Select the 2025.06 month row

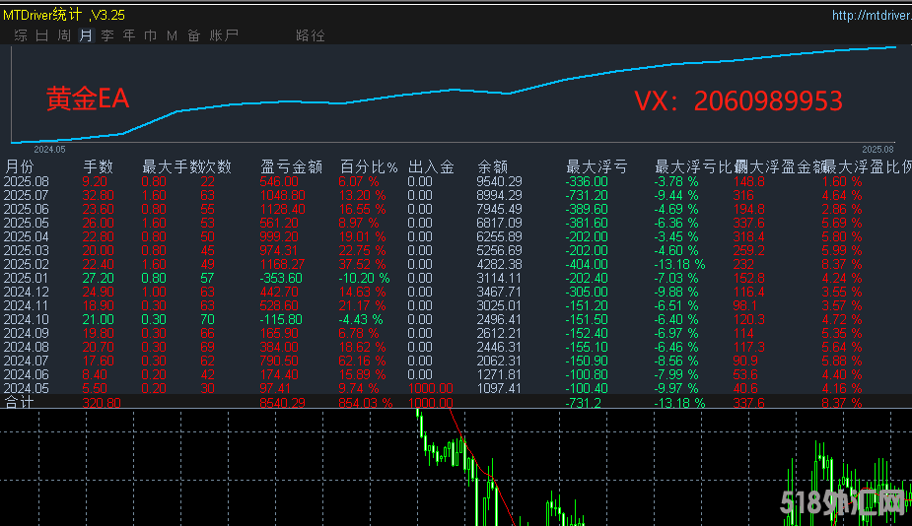pos(456,209)
